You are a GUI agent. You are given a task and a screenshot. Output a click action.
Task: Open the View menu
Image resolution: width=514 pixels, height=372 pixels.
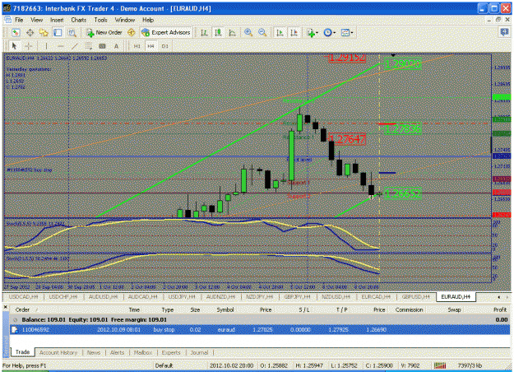pyautogui.click(x=37, y=20)
